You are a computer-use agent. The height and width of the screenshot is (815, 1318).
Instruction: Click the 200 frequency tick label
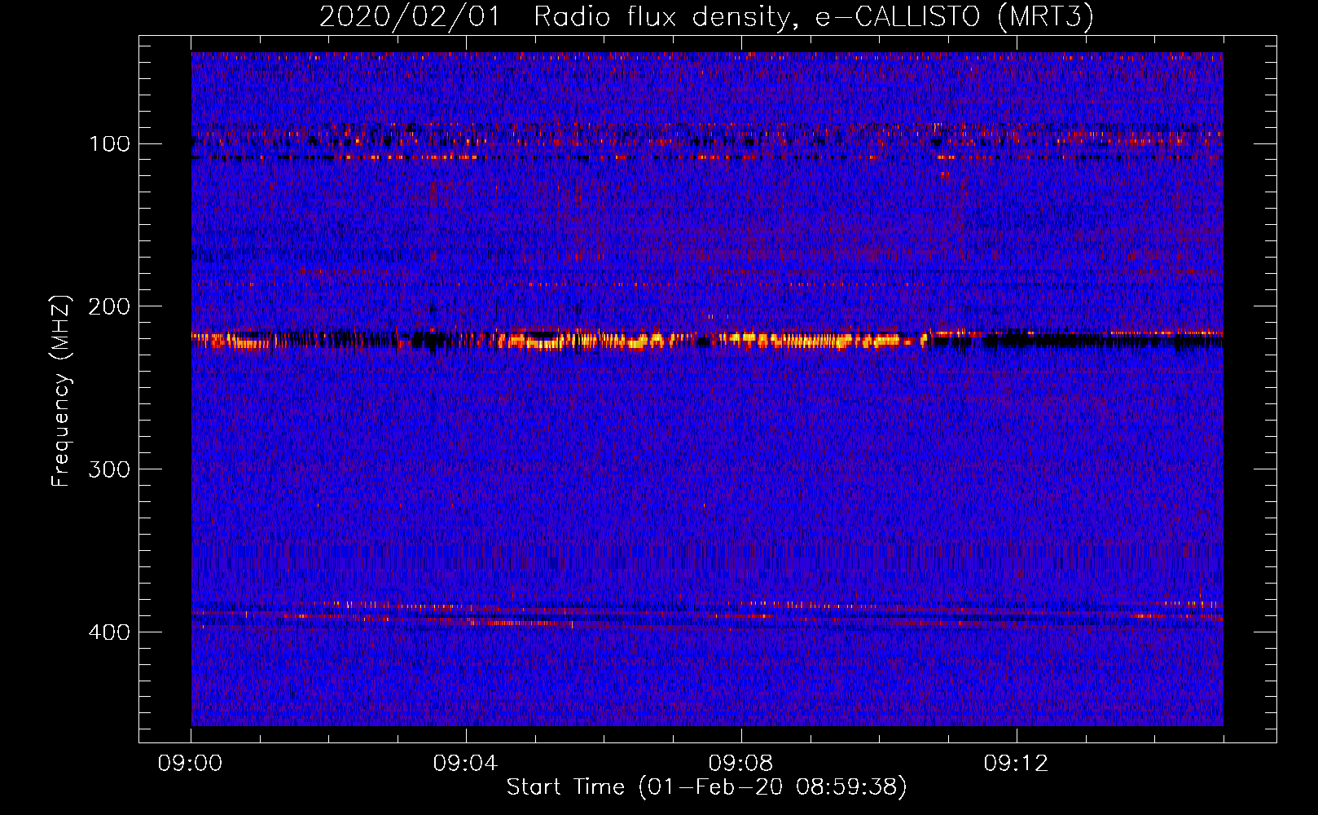point(110,306)
